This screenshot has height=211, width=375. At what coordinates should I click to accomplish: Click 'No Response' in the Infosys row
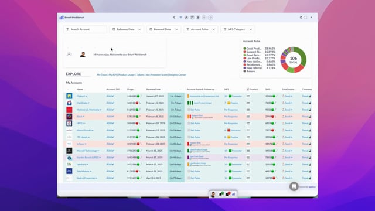click(x=231, y=144)
